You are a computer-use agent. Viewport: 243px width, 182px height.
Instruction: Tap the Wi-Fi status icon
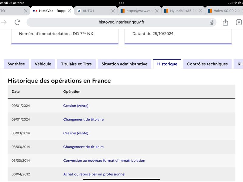click(x=235, y=3)
